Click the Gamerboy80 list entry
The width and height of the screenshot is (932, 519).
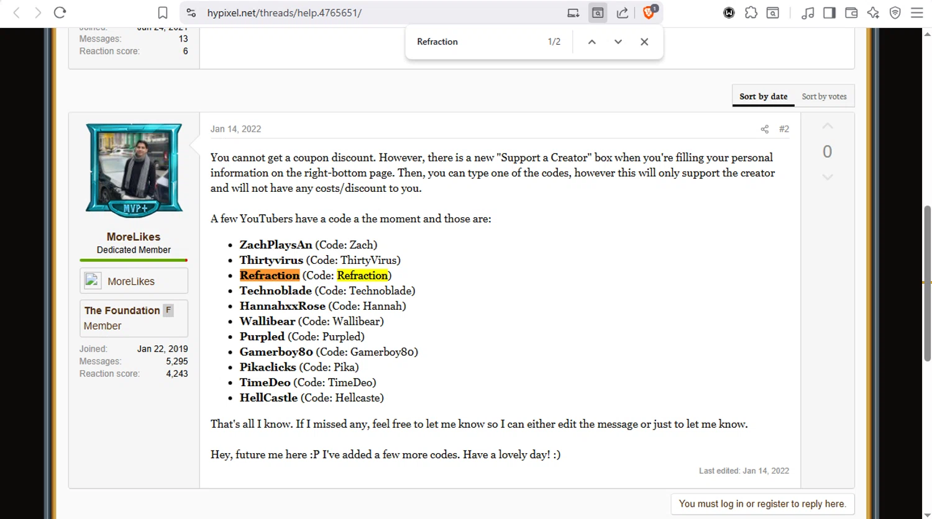click(x=329, y=352)
